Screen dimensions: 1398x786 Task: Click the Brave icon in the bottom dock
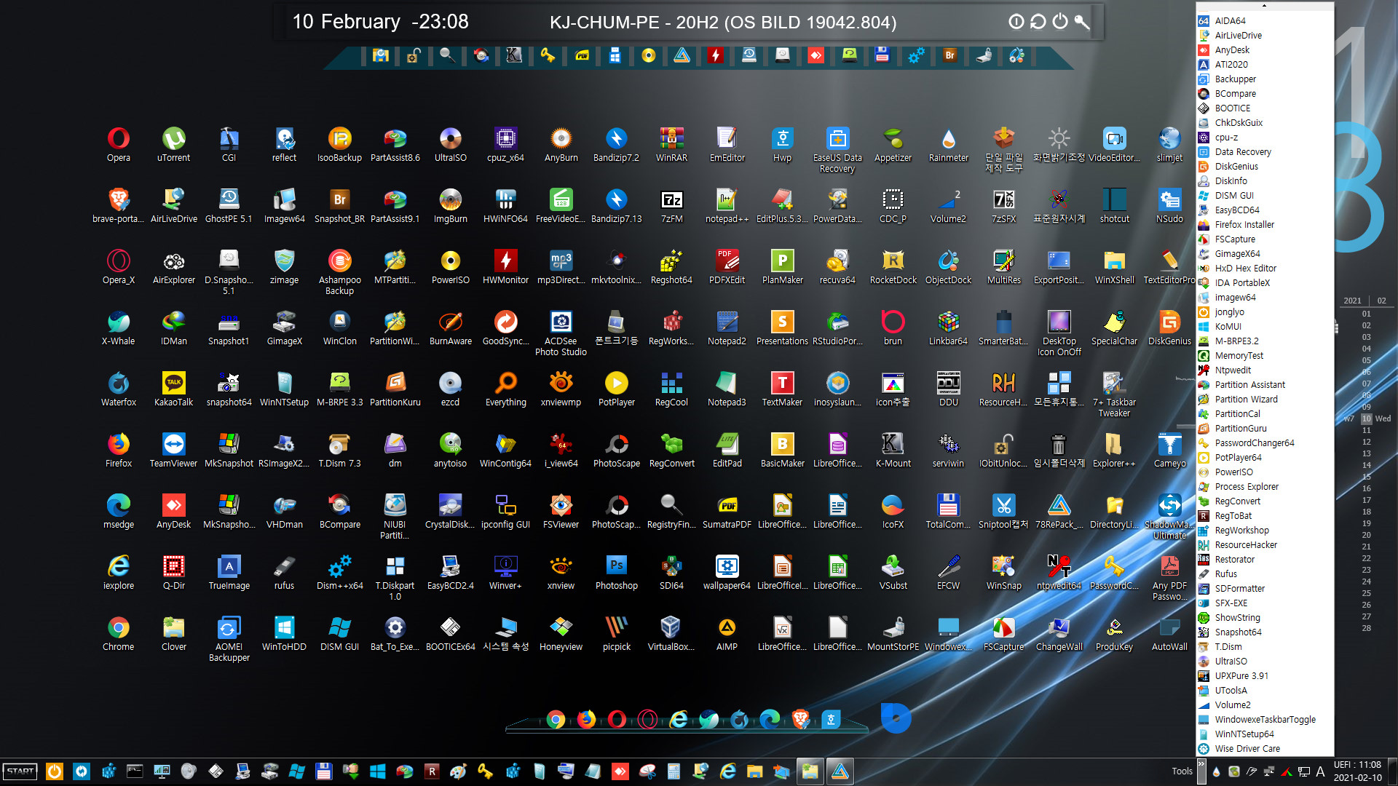click(801, 719)
